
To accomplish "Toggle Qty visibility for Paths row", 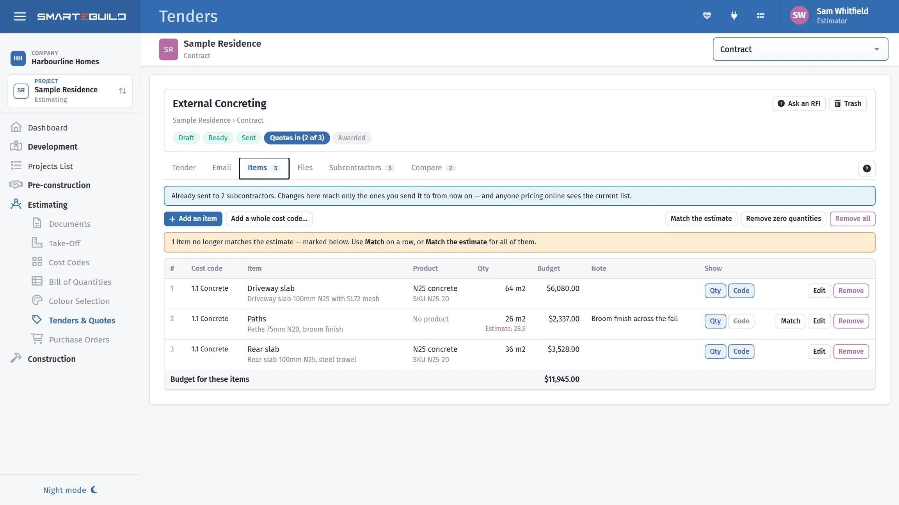I will click(715, 321).
